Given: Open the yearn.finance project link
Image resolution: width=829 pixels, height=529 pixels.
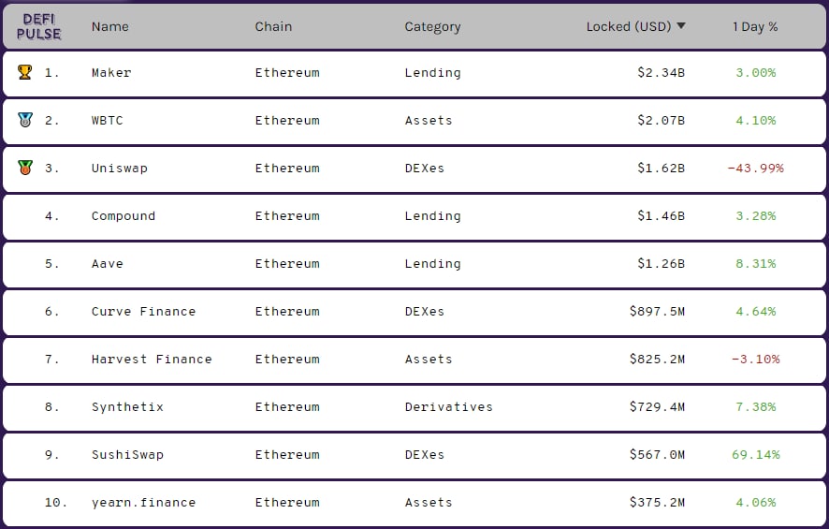Looking at the screenshot, I should [x=143, y=503].
